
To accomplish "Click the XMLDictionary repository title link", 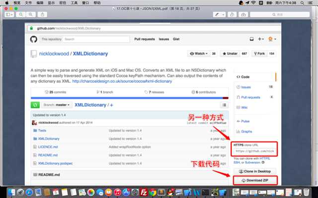I will (x=90, y=54).
